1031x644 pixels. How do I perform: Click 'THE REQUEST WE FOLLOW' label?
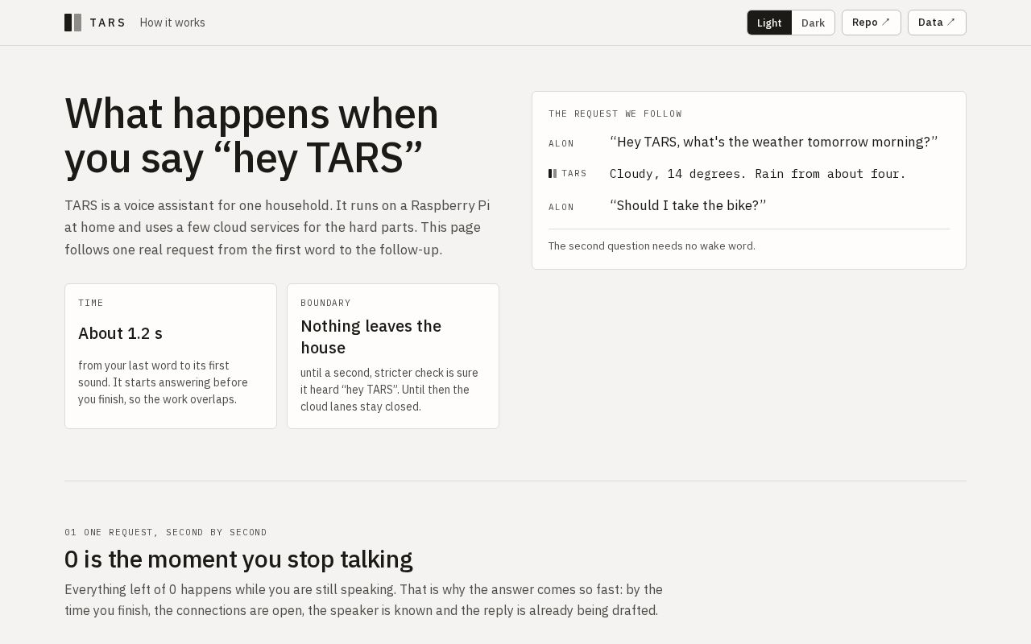615,114
